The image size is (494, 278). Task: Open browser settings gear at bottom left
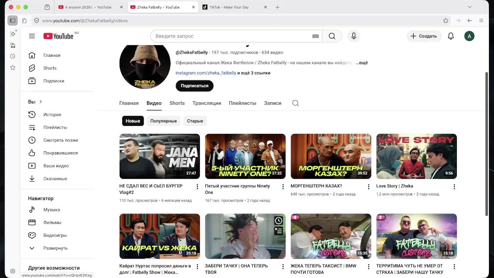[x=13, y=271]
